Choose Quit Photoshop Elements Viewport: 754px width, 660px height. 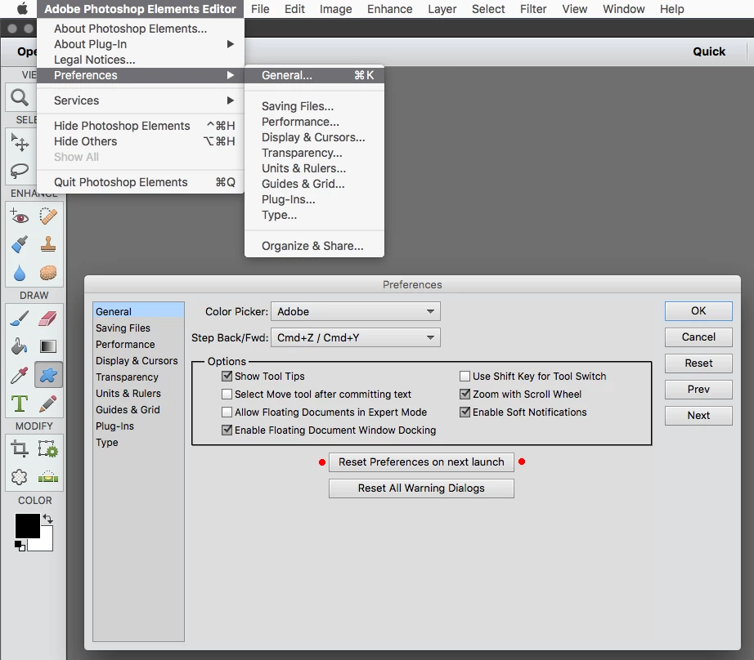click(141, 182)
